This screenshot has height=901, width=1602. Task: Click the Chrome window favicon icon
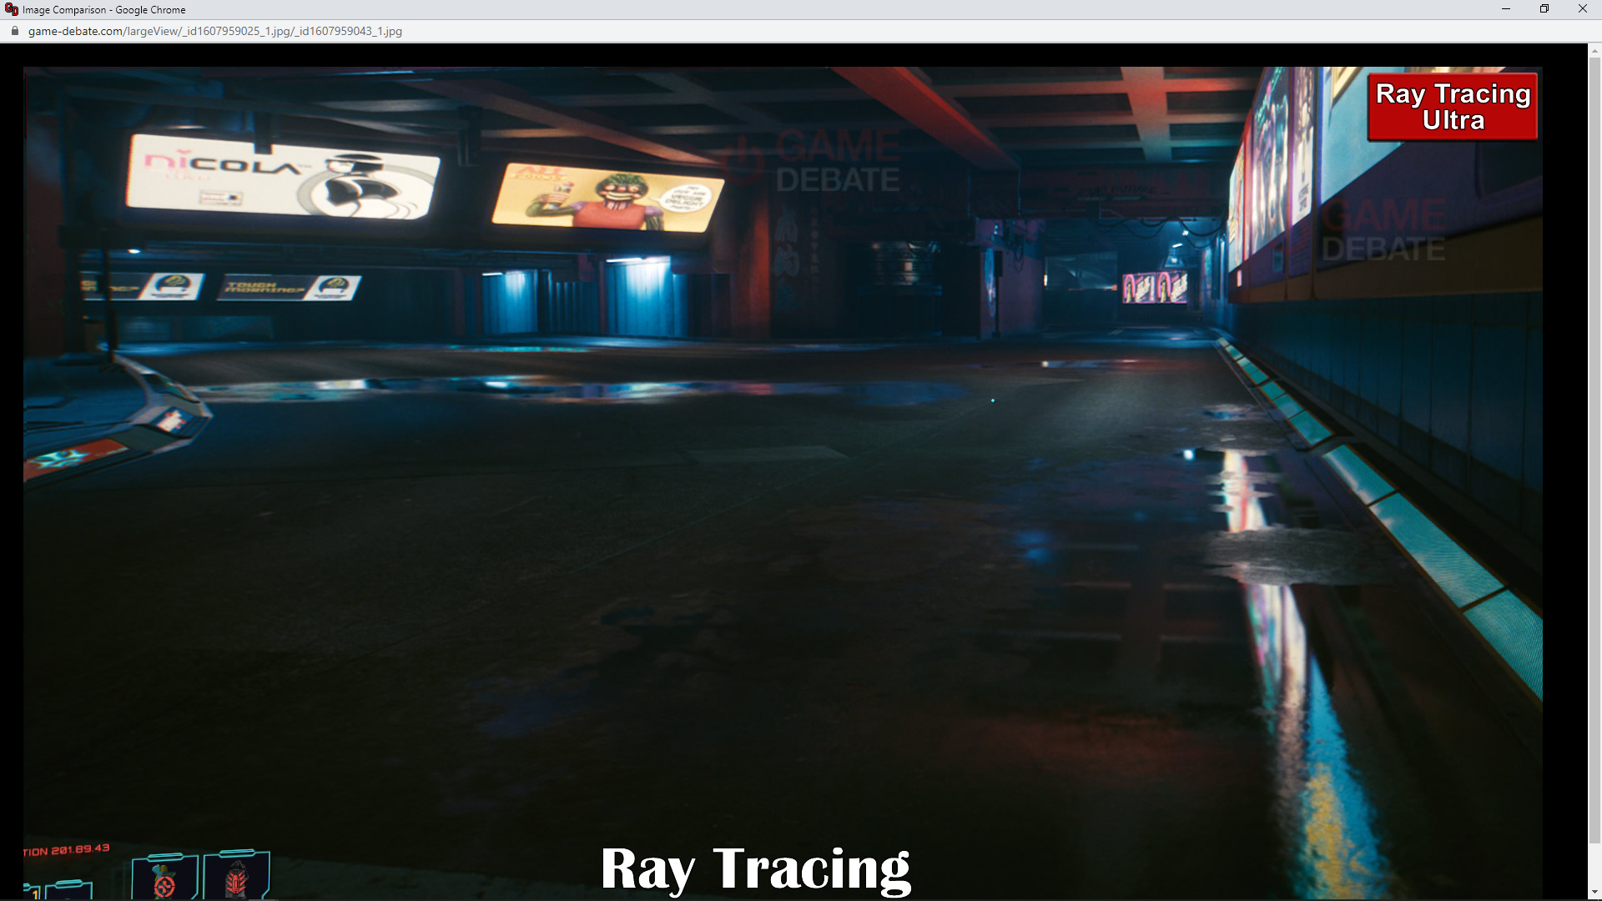[x=11, y=9]
